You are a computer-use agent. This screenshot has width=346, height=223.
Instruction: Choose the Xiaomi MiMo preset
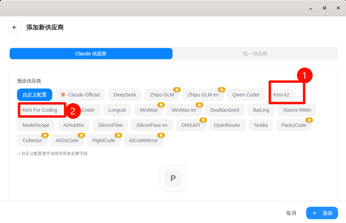(297, 110)
